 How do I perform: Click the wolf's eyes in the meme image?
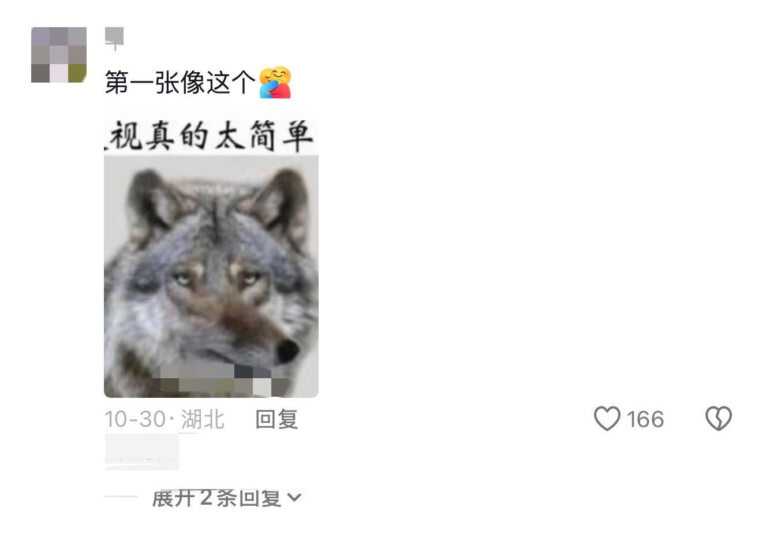[216, 278]
